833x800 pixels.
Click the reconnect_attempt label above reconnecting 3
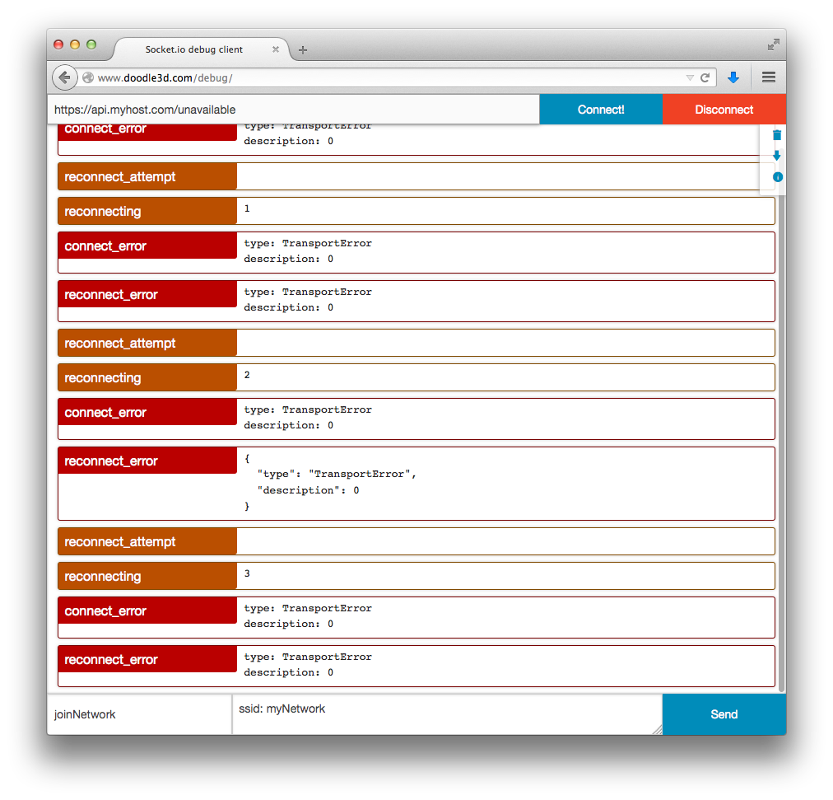pos(147,541)
